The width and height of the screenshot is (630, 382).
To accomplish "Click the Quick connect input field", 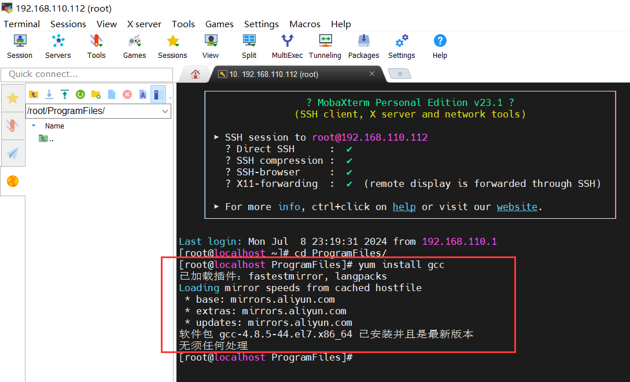I will click(x=87, y=75).
